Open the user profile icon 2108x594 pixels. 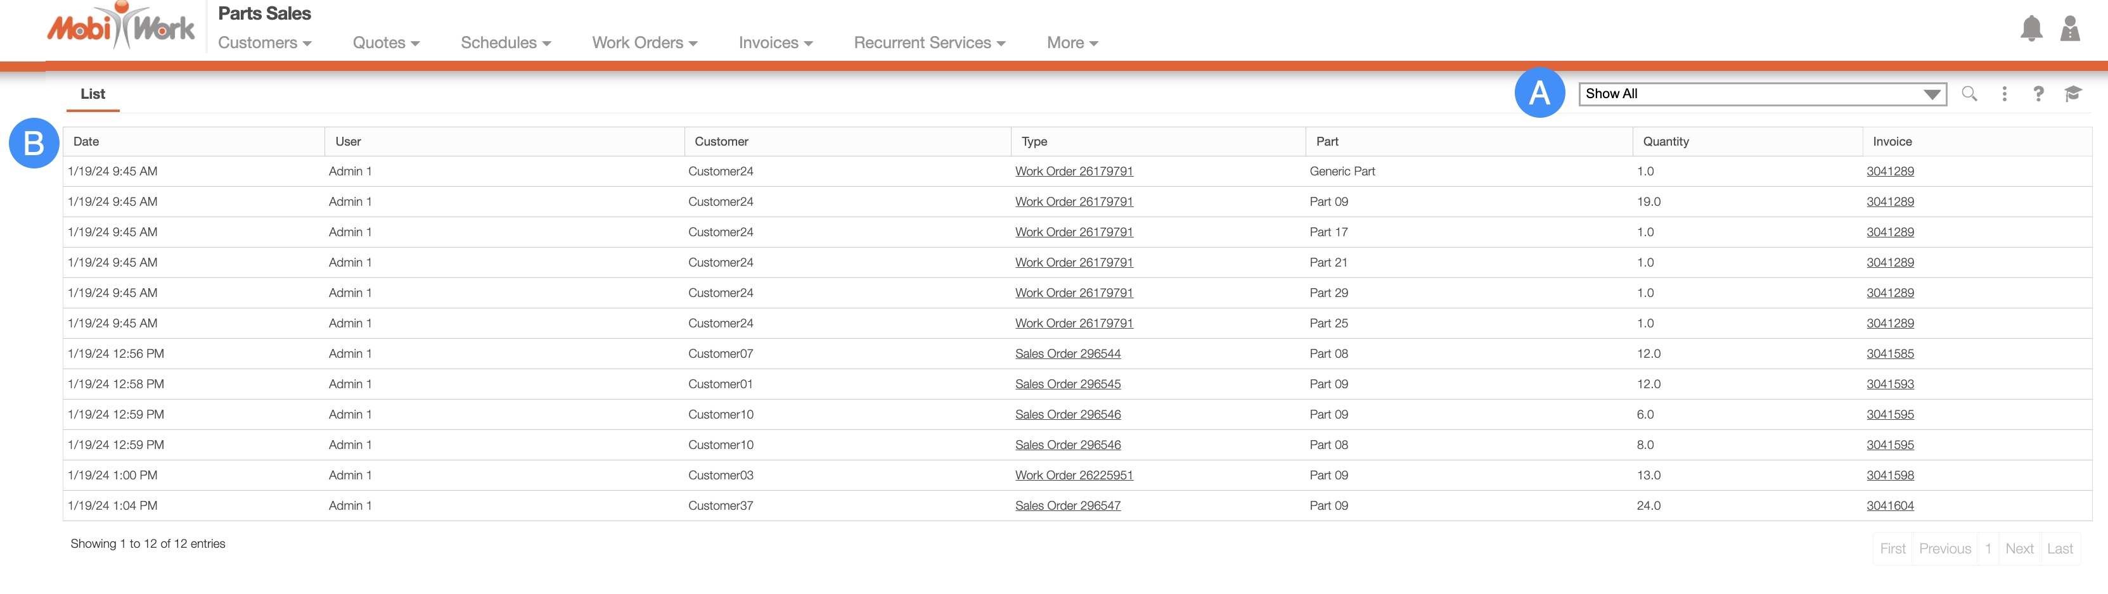[2069, 28]
